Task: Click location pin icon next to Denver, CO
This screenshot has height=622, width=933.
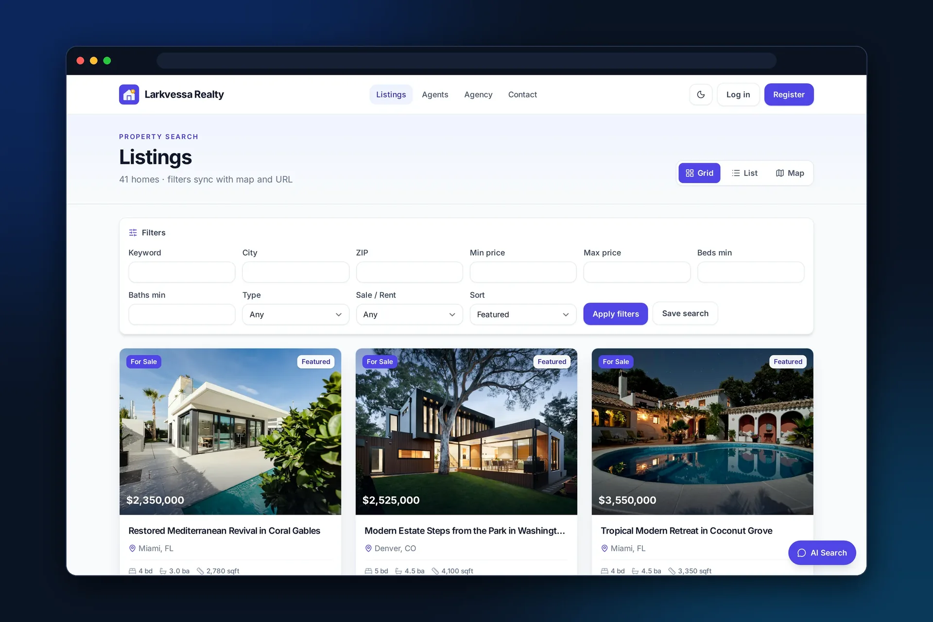Action: 368,548
